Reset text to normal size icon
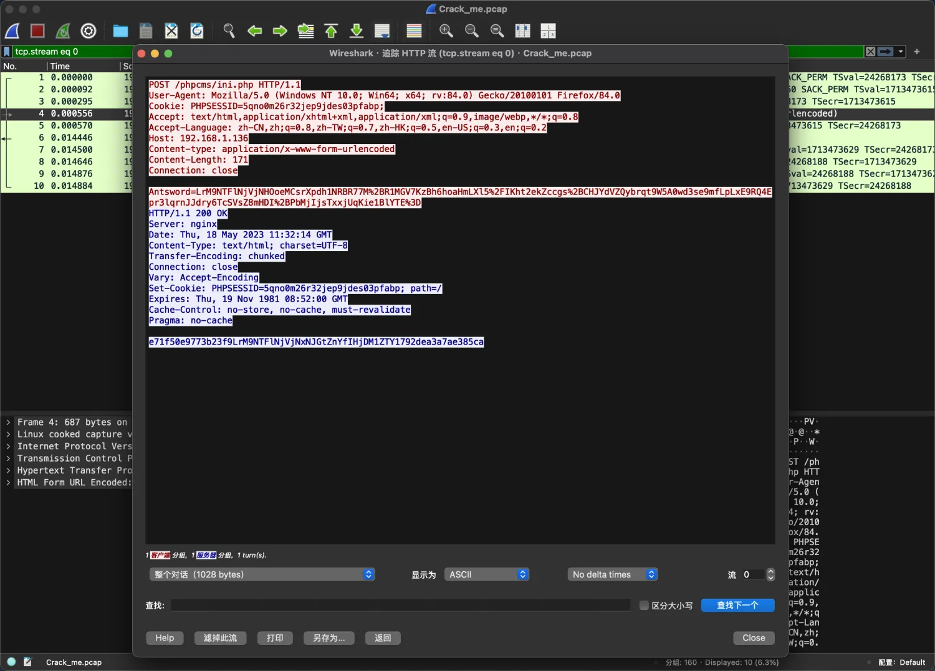The image size is (935, 671). tap(497, 31)
